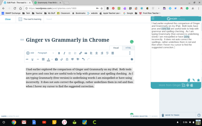Switch to the Grammarly: Free Writing browser tab
Screen dimensions: 202x126
[48, 2]
